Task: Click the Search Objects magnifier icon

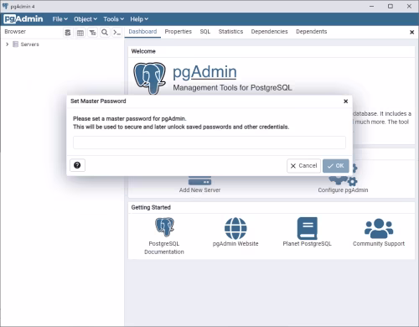Action: 105,33
